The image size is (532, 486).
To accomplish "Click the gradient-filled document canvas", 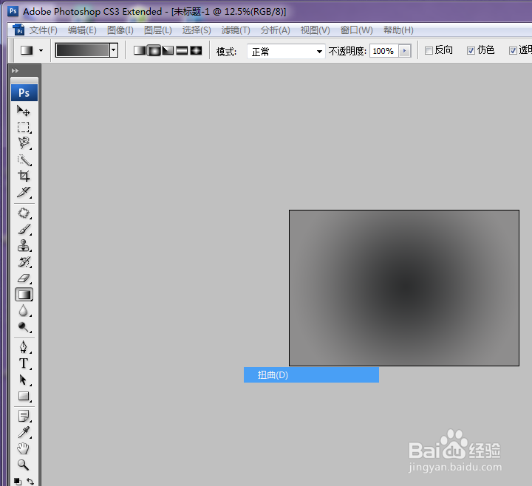I will [404, 288].
